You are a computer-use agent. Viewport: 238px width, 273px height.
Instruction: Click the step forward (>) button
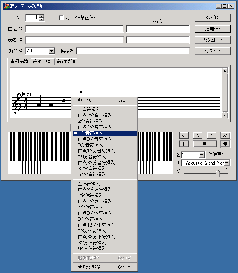211,135
